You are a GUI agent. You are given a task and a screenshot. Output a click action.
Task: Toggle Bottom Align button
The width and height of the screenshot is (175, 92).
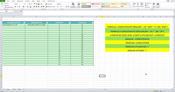(39, 4)
